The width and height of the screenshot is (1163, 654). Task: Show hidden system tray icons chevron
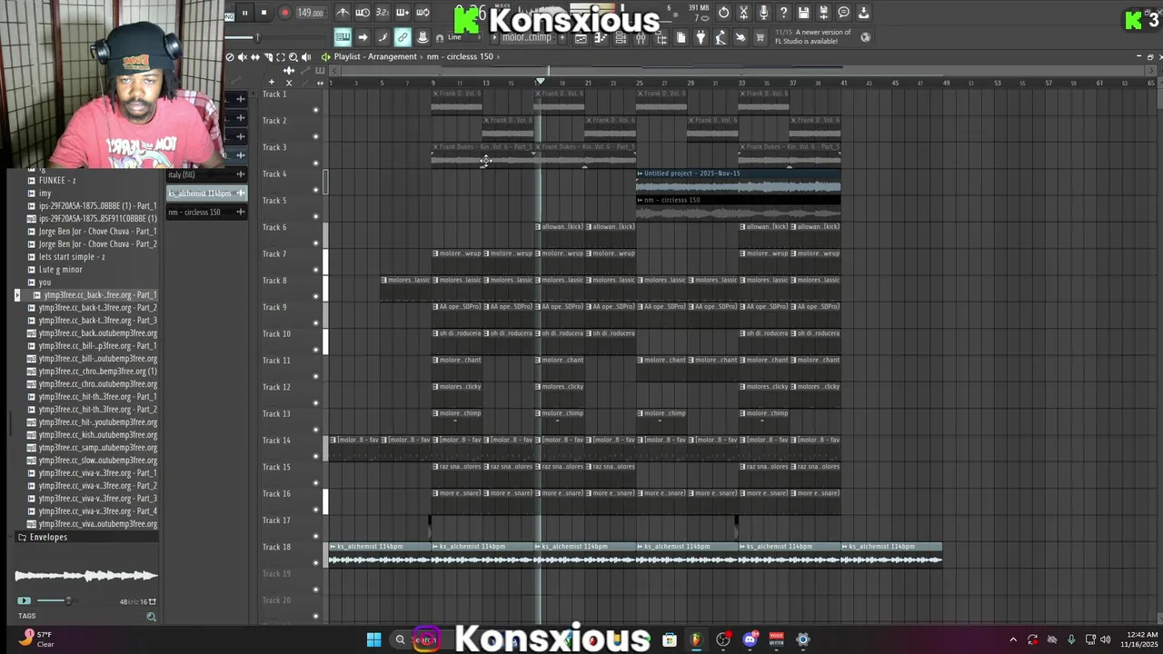(x=1013, y=639)
